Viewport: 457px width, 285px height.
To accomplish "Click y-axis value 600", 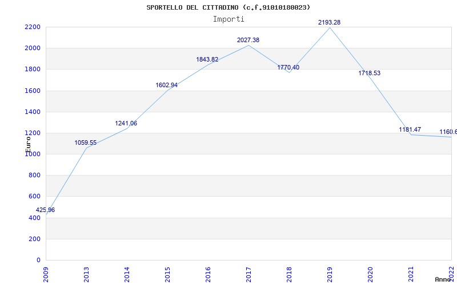I will (34, 197).
